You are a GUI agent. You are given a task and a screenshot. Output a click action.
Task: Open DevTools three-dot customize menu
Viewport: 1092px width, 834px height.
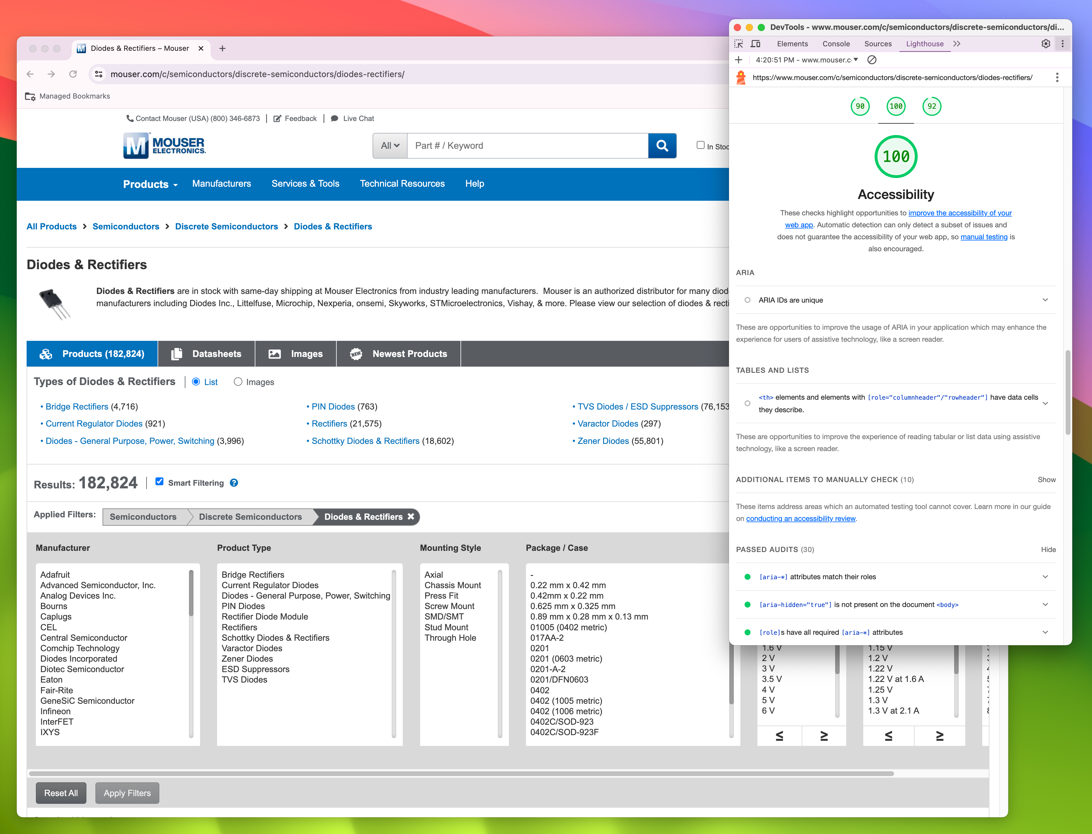pyautogui.click(x=1062, y=44)
